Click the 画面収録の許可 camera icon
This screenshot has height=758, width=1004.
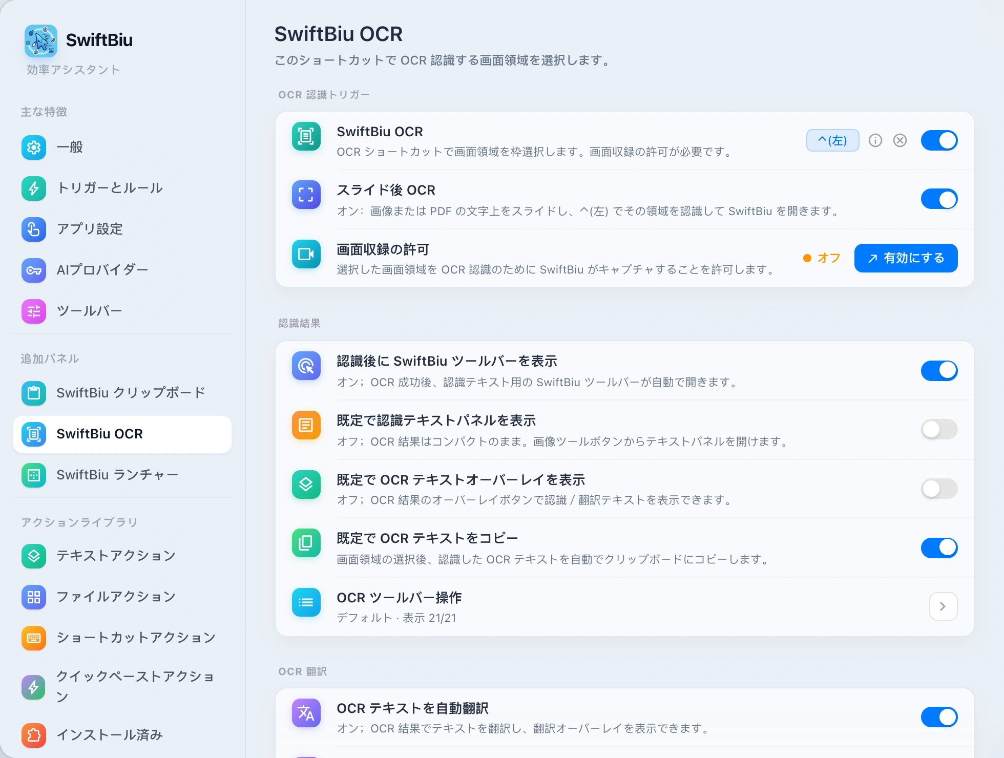point(306,254)
